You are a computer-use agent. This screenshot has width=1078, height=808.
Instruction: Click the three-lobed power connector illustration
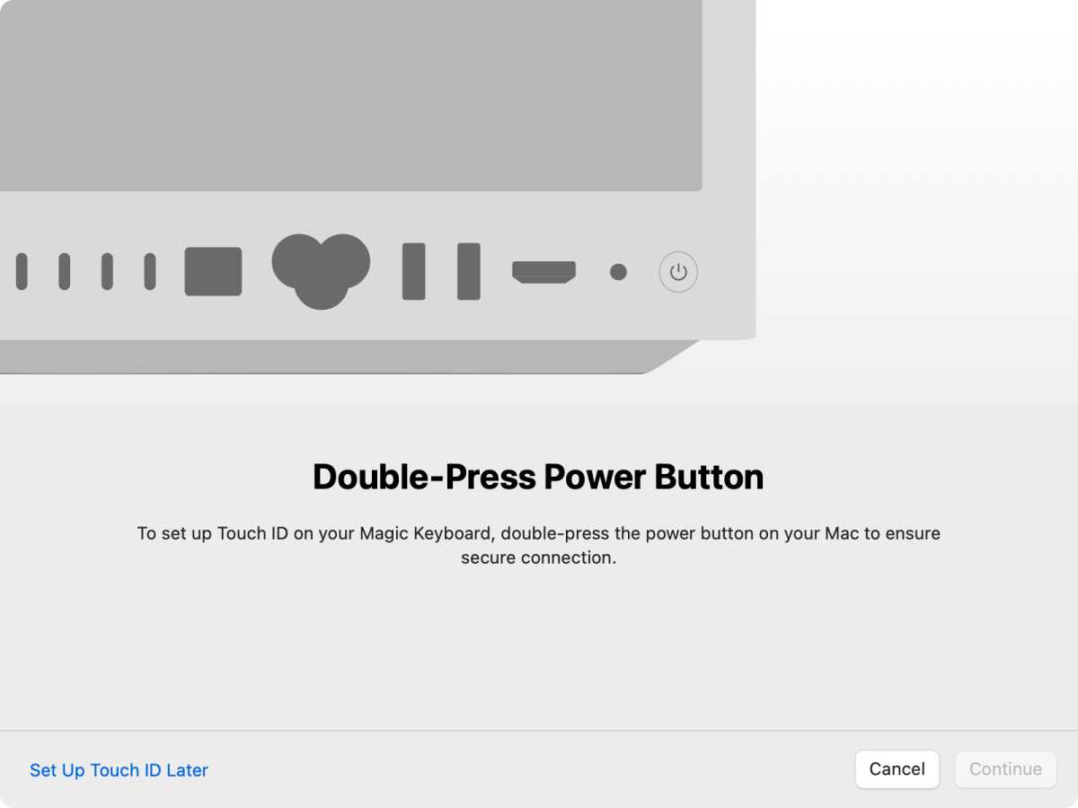point(321,271)
